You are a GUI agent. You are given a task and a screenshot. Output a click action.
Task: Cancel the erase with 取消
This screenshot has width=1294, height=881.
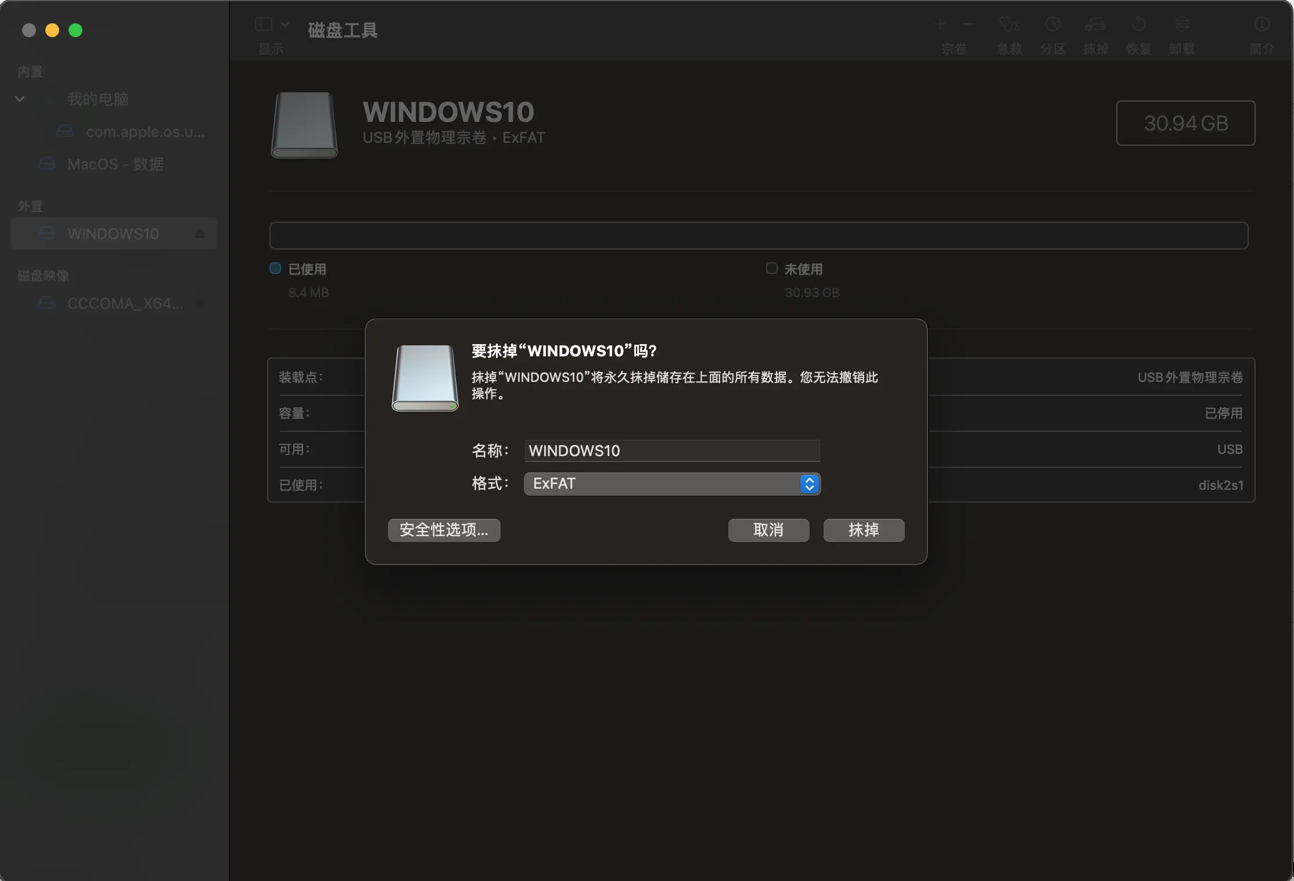(768, 530)
